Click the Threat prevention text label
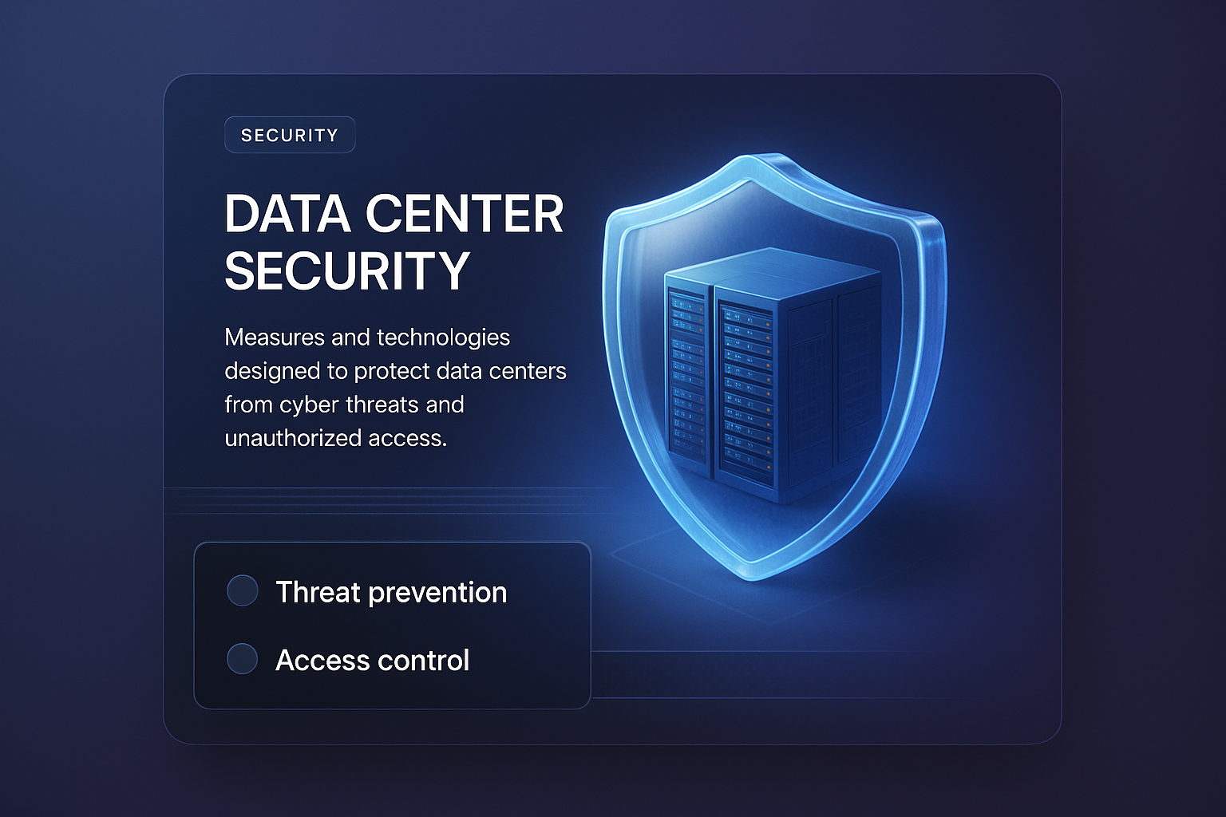The height and width of the screenshot is (817, 1226). click(x=391, y=593)
